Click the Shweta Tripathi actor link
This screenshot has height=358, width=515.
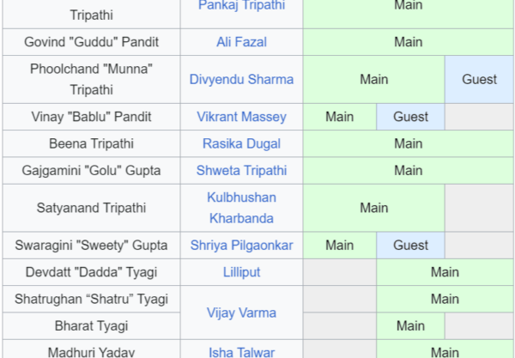point(241,171)
